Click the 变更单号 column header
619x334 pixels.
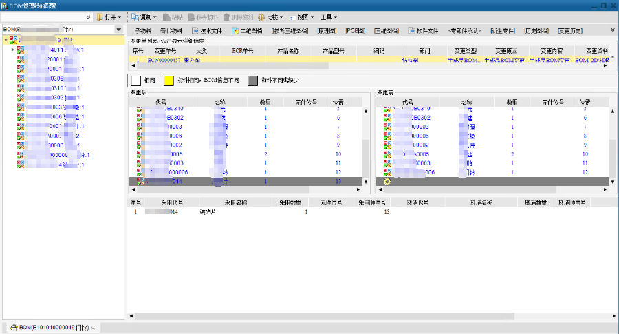pyautogui.click(x=165, y=51)
